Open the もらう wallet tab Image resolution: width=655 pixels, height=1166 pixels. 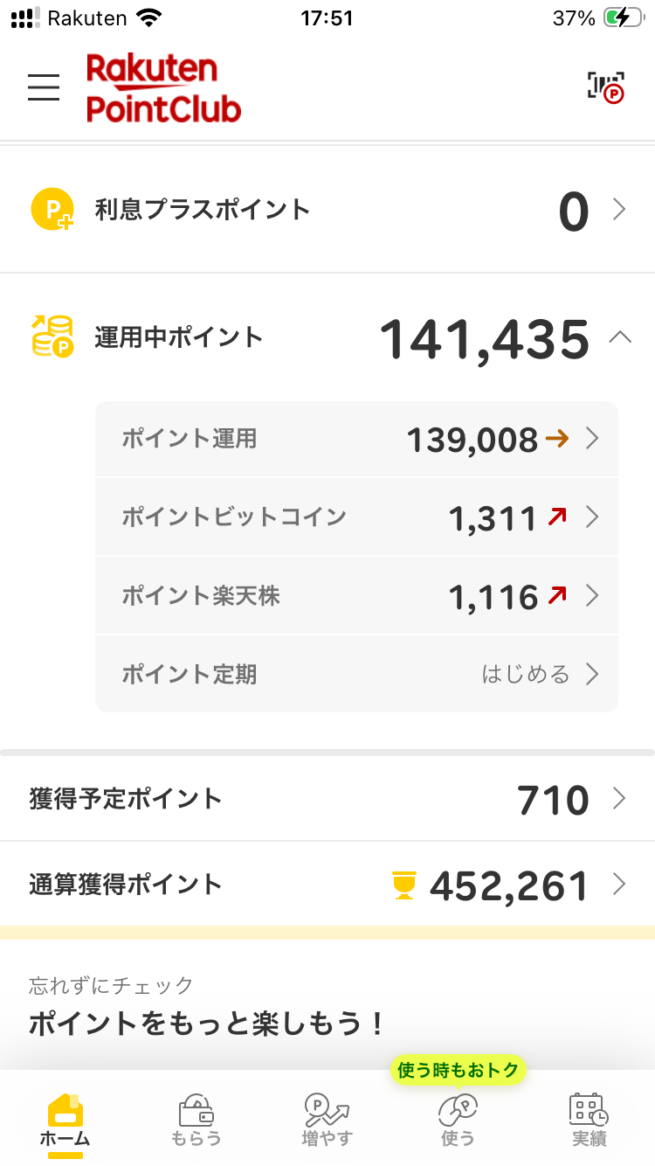[x=196, y=1119]
